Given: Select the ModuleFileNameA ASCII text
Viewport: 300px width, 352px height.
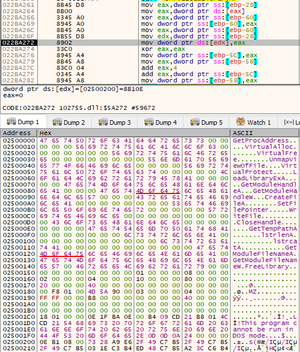Looking at the screenshot, I should (x=263, y=254).
